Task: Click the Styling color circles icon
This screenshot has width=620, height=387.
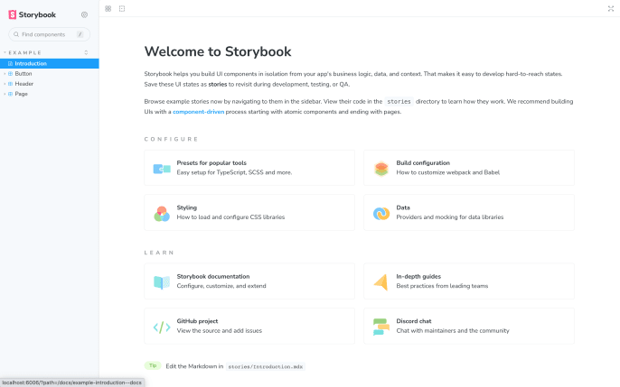Action: pos(162,214)
